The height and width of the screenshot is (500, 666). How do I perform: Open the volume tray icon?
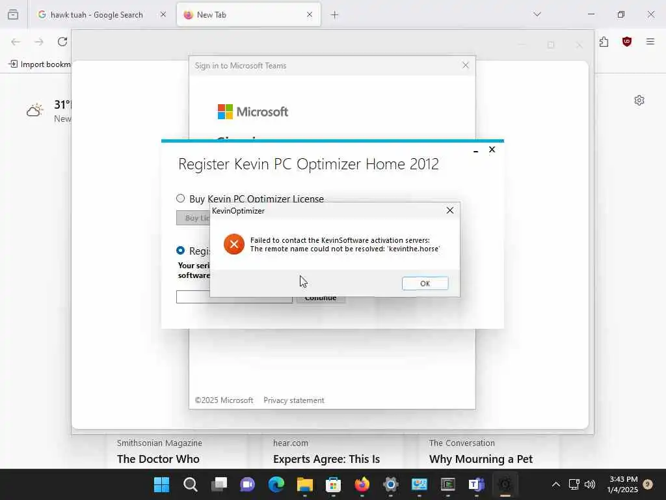point(590,484)
